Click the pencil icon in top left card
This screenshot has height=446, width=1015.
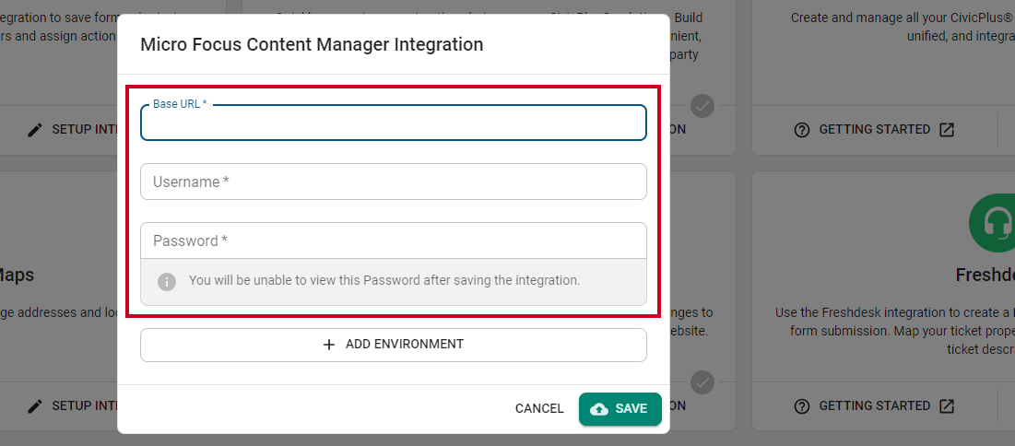35,130
